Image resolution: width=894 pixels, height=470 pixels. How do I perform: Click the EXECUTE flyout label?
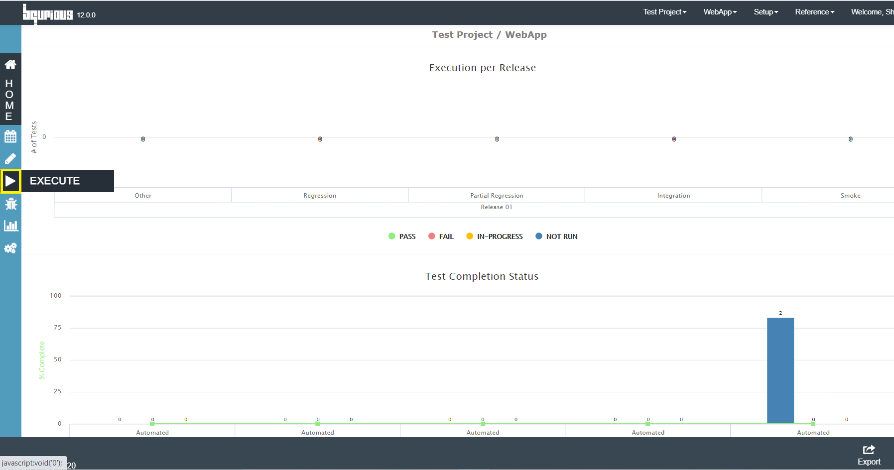[x=55, y=181]
